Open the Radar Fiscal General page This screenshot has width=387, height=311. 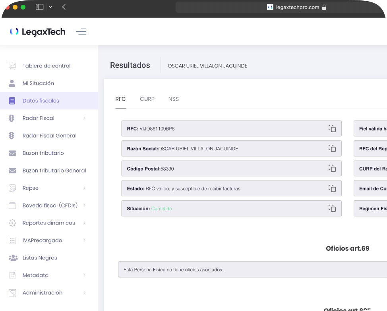pyautogui.click(x=49, y=136)
